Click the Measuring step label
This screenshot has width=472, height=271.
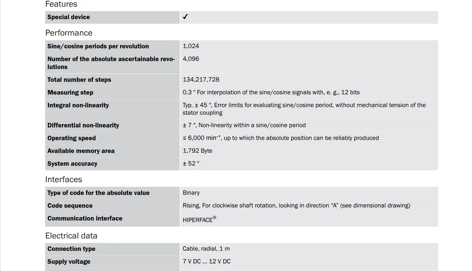click(70, 92)
